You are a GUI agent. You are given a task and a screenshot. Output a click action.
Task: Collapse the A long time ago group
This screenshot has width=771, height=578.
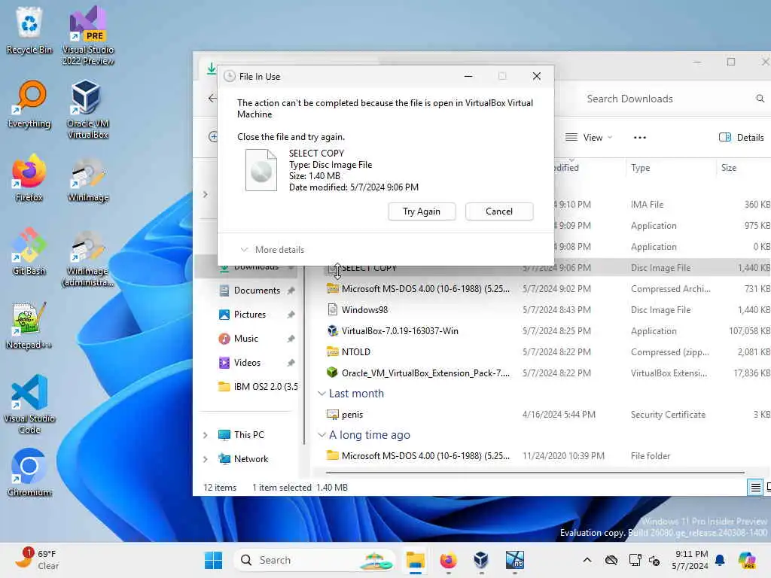pos(322,435)
